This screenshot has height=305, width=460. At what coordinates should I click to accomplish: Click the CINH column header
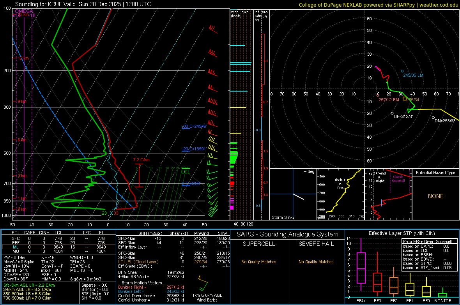[44, 233]
